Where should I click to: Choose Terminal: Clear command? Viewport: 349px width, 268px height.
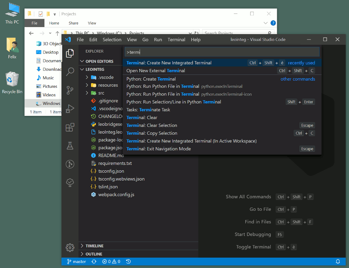(222, 118)
